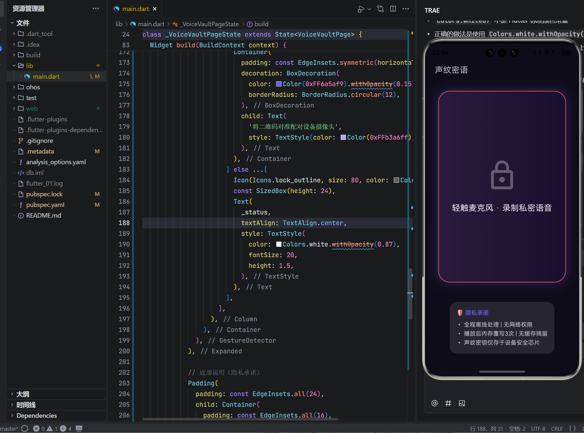The height and width of the screenshot is (433, 584).
Task: Expand the build folder
Action: [14, 55]
